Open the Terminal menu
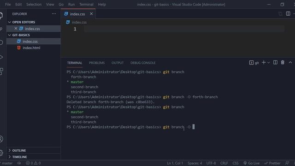 click(x=86, y=4)
